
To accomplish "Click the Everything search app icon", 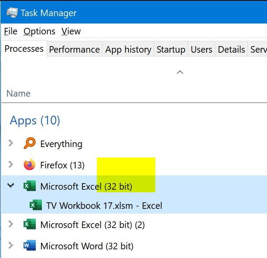I will click(x=30, y=143).
